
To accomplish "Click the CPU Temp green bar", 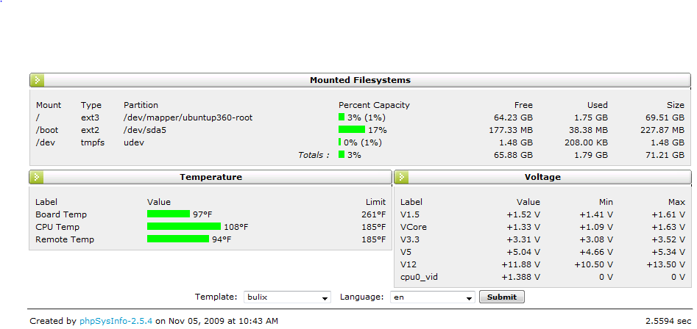I will (x=184, y=227).
